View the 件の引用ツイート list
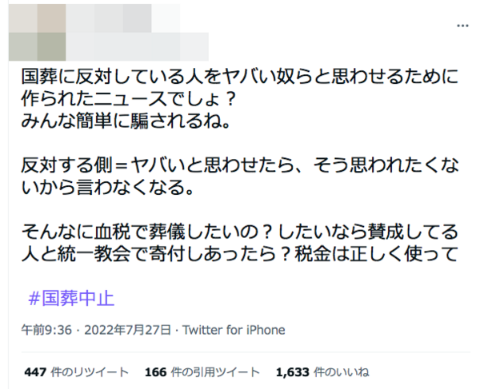The height and width of the screenshot is (389, 480). (x=215, y=372)
